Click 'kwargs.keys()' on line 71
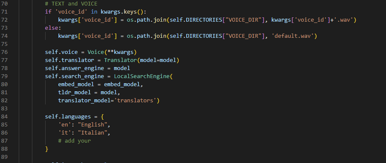386x163 pixels. [x=122, y=12]
